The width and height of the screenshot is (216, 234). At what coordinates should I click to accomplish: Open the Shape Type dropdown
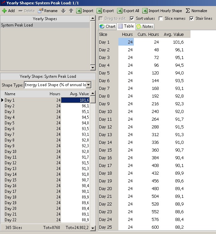coord(89,85)
